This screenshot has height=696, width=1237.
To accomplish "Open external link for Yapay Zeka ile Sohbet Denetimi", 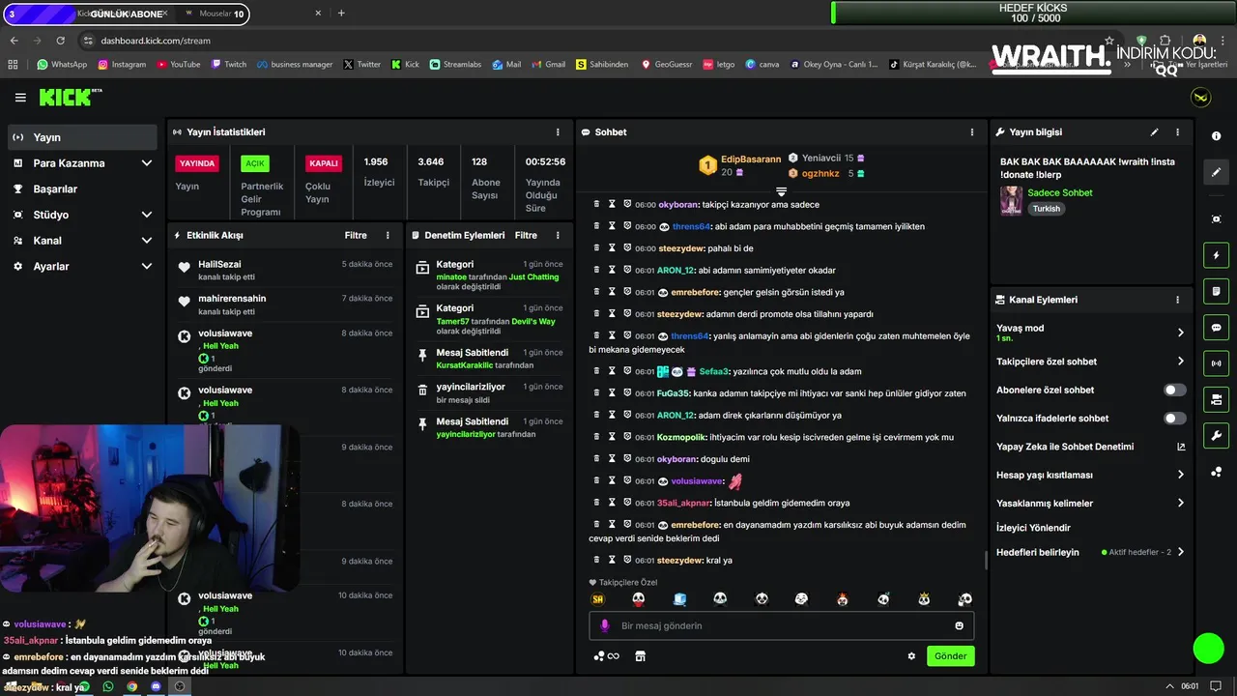I will pyautogui.click(x=1181, y=447).
